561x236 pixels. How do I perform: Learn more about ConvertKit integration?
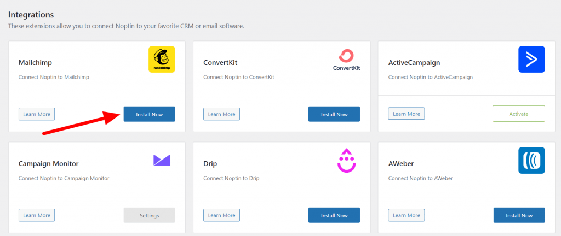tap(221, 114)
